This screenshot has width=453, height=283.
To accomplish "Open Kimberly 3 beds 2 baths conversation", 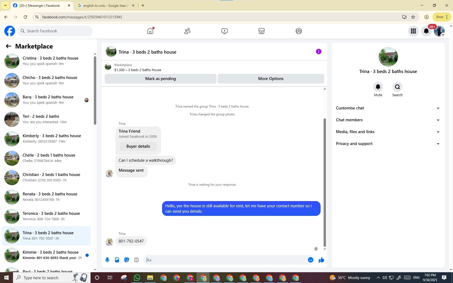I will click(46, 139).
